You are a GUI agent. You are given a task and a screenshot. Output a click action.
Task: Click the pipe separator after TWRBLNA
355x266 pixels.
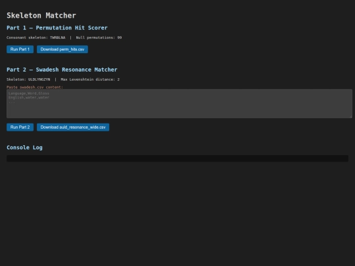tap(70, 37)
